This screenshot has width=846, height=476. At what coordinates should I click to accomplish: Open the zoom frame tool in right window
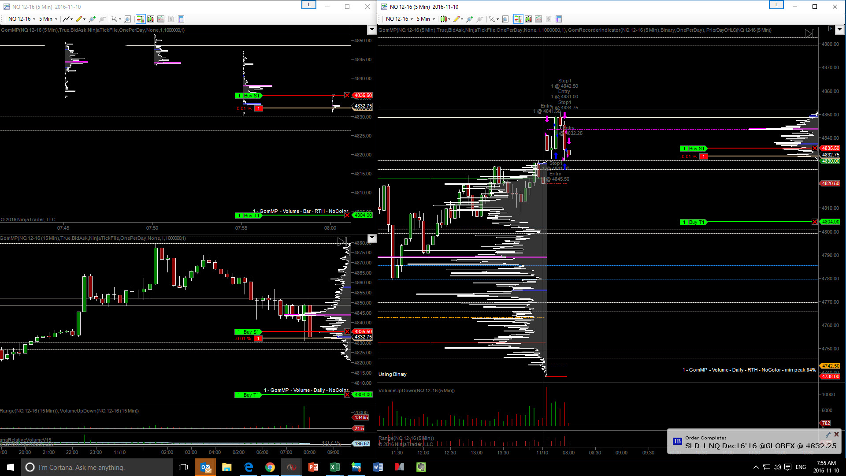(x=505, y=19)
